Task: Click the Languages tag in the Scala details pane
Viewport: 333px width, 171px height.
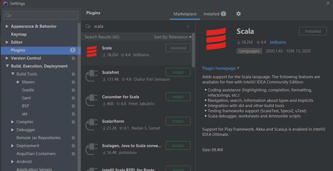Action: click(x=249, y=51)
